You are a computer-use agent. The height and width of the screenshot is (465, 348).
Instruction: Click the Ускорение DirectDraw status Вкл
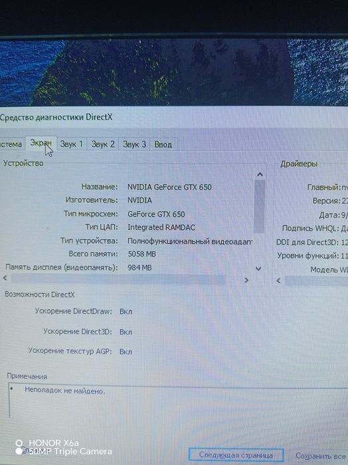coord(126,312)
